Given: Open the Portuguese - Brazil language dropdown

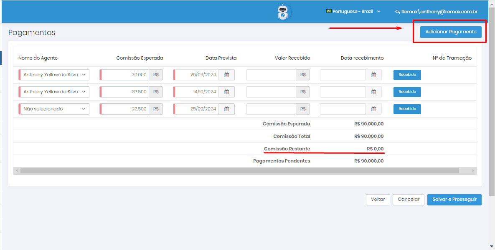Looking at the screenshot, I should tap(353, 11).
